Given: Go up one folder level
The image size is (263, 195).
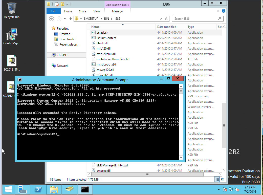Looking at the screenshot, I should (71, 19).
